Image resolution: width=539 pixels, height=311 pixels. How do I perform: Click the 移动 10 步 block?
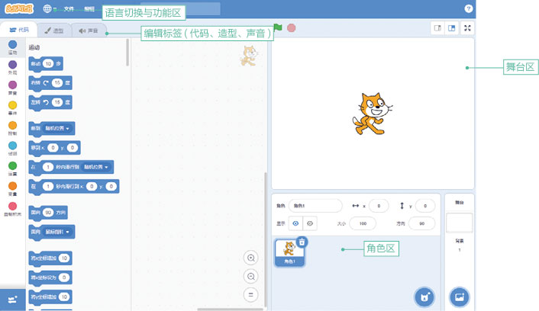point(46,64)
